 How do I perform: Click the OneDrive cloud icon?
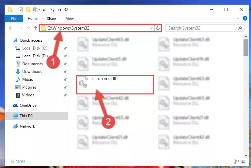15,105
